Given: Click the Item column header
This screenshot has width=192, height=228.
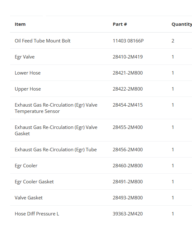Looking at the screenshot, I should point(20,24).
